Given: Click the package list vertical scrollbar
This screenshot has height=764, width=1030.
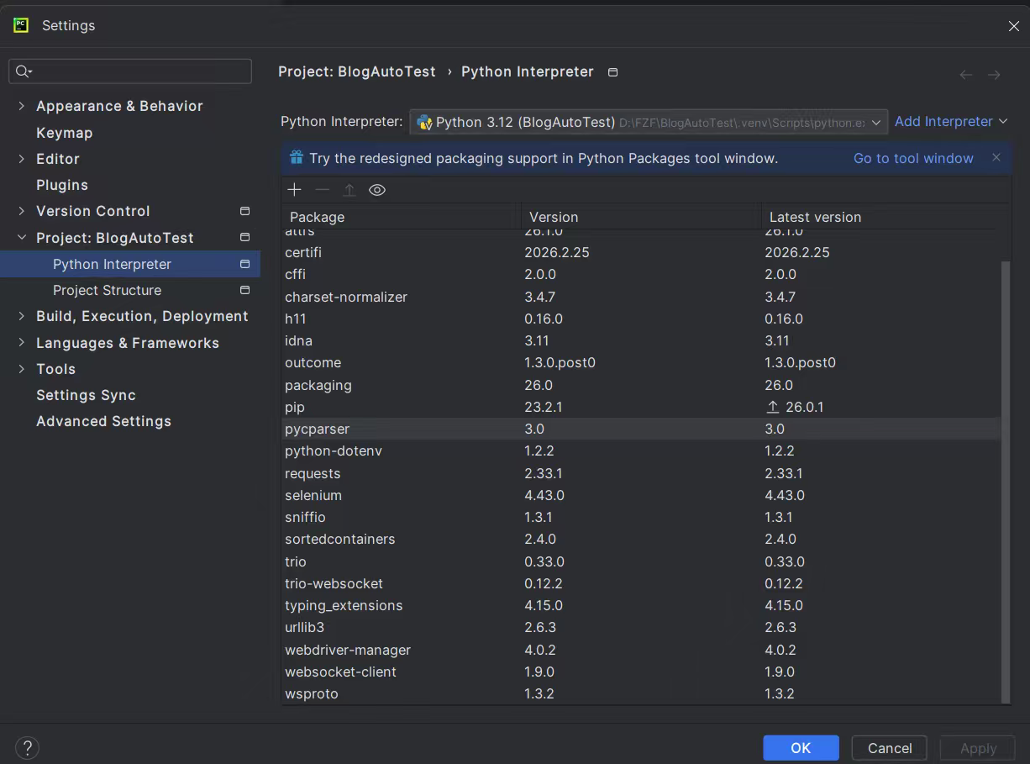Looking at the screenshot, I should point(1006,482).
